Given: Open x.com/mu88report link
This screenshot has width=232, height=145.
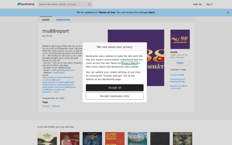Looking at the screenshot, I should pos(51,80).
